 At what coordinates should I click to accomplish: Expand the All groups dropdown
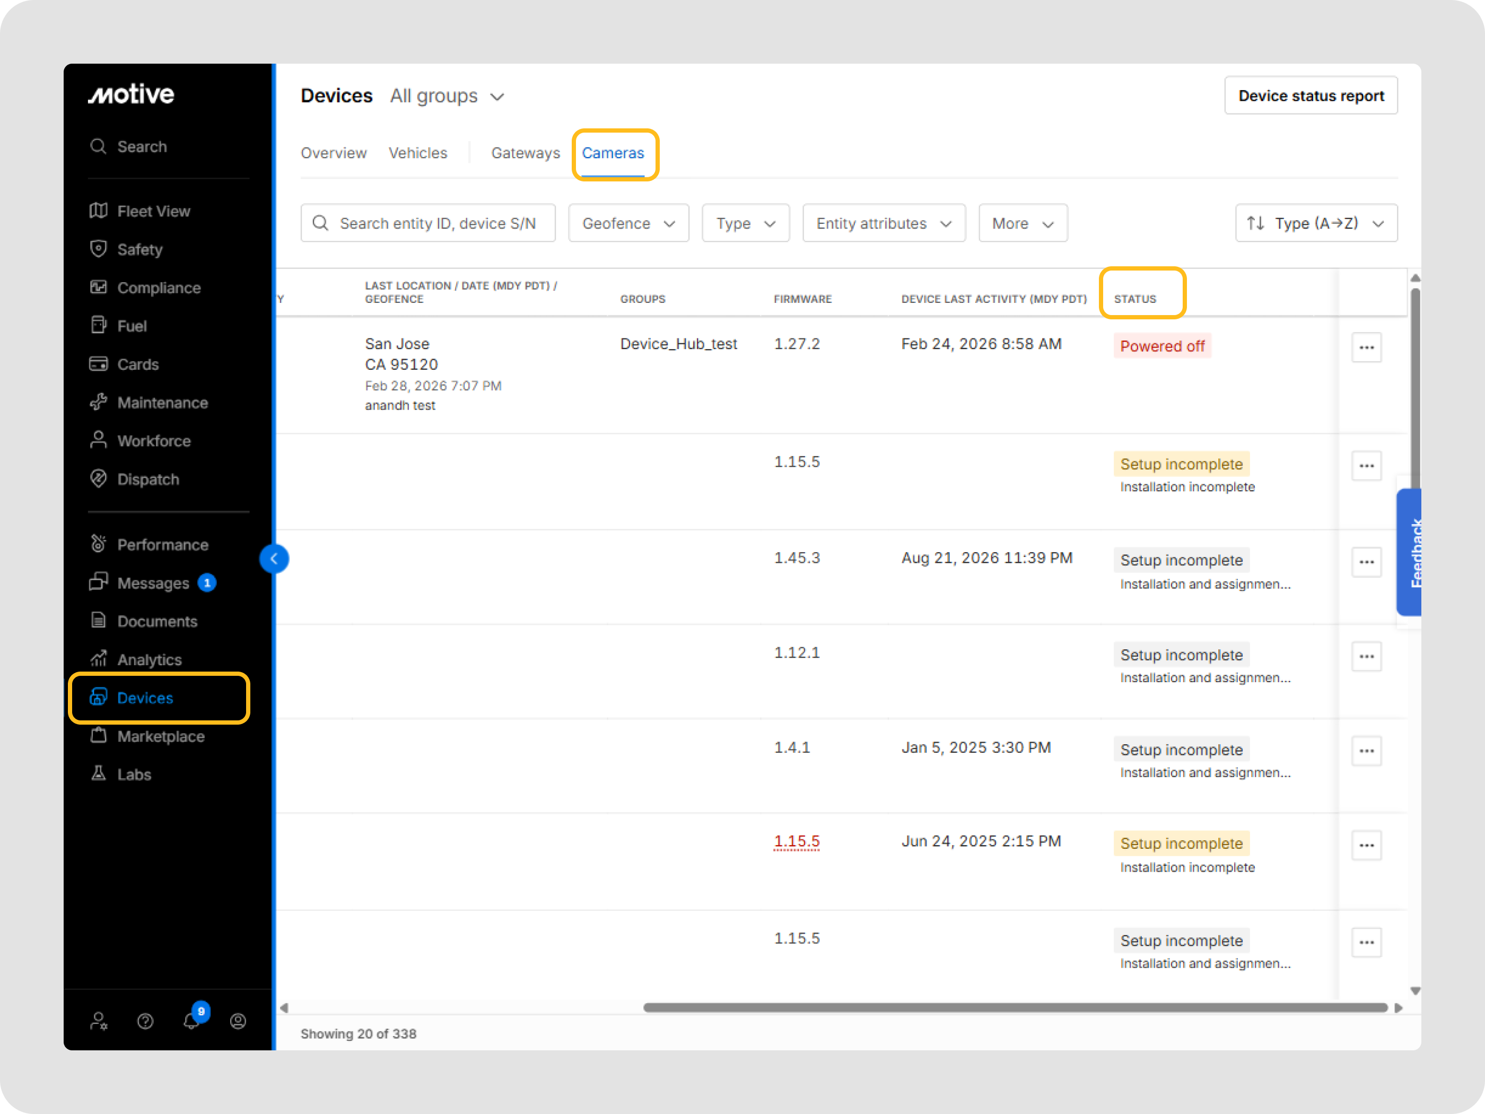coord(447,96)
